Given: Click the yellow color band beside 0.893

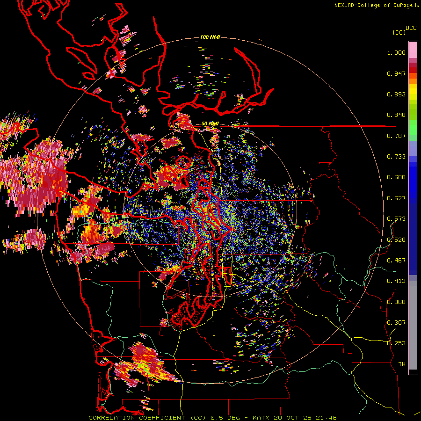Looking at the screenshot, I should 413,92.
